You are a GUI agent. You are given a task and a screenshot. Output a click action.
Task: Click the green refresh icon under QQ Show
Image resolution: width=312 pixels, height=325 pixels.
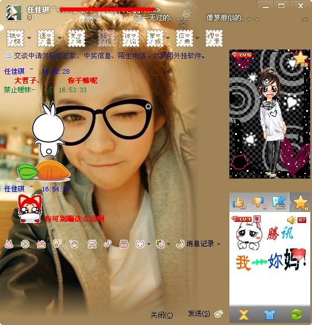point(296,315)
